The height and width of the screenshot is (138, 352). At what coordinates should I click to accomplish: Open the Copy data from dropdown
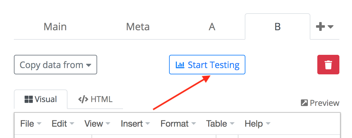point(56,65)
